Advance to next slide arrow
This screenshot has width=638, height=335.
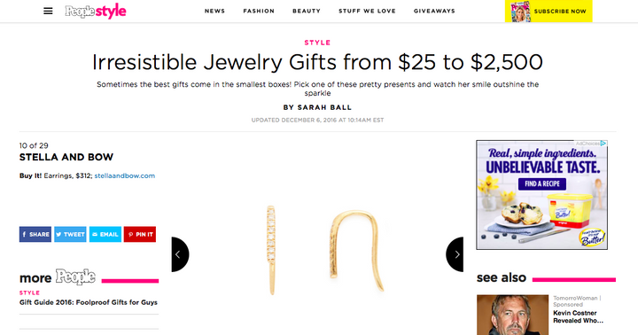455,254
